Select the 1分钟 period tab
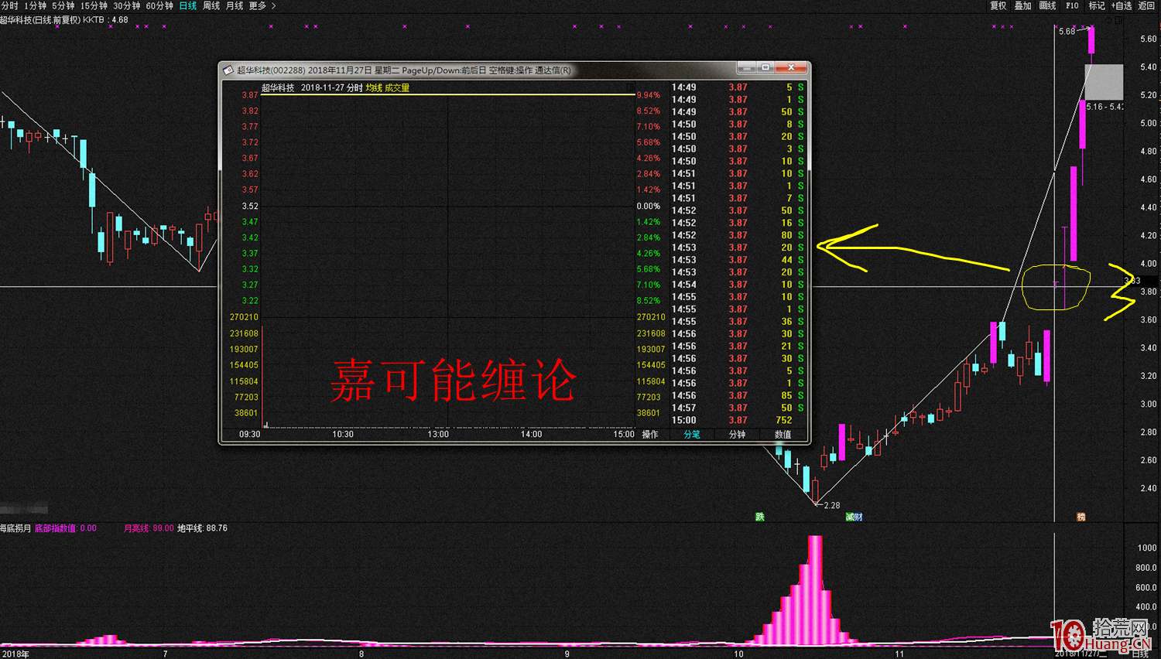The image size is (1161, 659). [x=36, y=5]
